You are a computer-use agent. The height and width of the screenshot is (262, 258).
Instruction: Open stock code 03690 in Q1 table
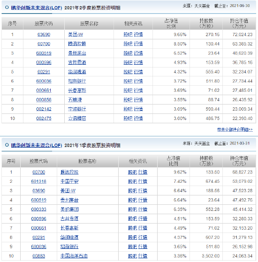coord(39,191)
